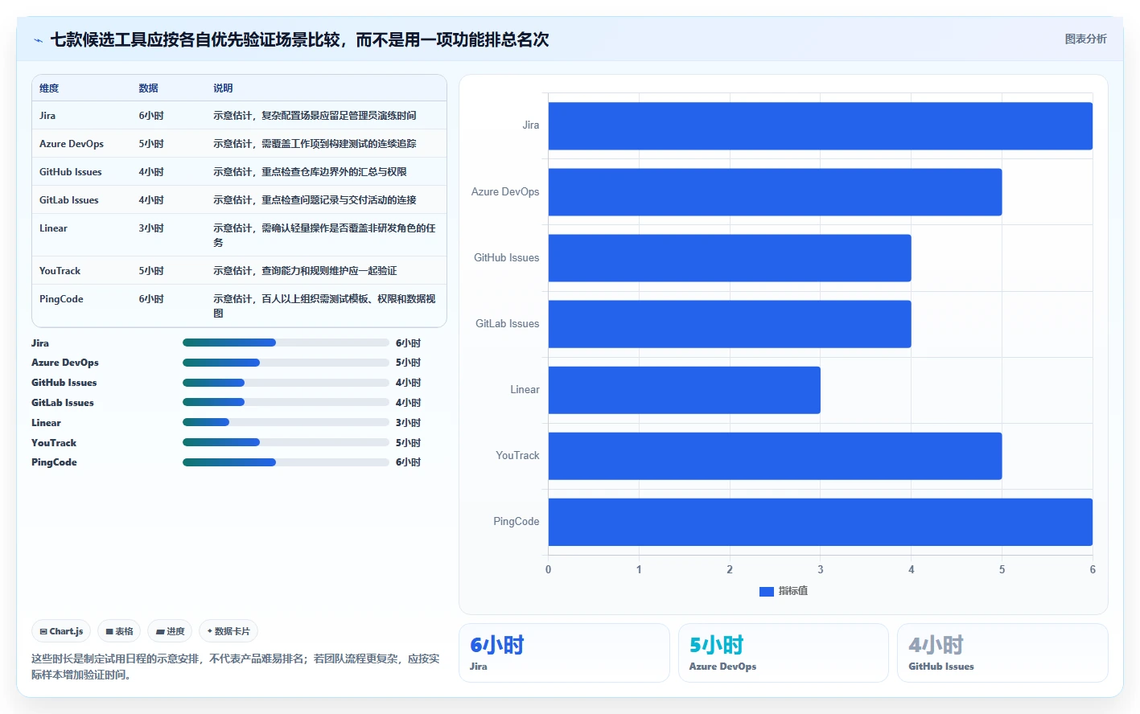
Task: Click the YouTrack description about 查询能力
Action: pyautogui.click(x=305, y=271)
